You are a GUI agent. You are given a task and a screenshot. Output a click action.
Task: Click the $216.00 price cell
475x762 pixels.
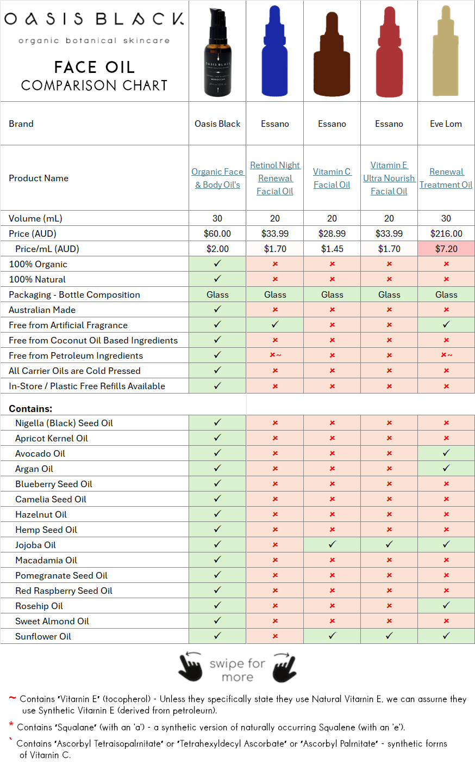coord(446,233)
